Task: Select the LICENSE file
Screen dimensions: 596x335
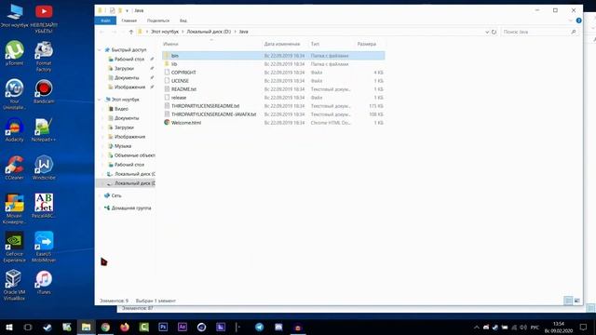Action: coord(274,81)
